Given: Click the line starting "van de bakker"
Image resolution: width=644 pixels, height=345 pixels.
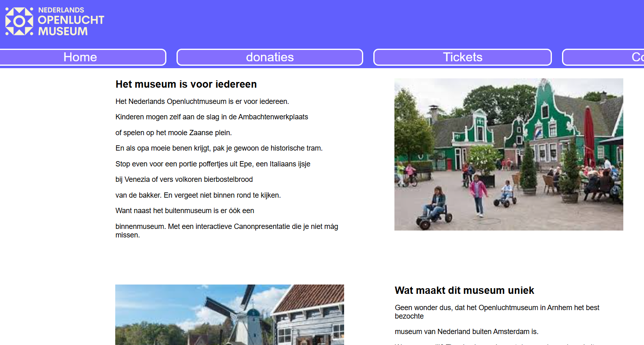Looking at the screenshot, I should 198,195.
